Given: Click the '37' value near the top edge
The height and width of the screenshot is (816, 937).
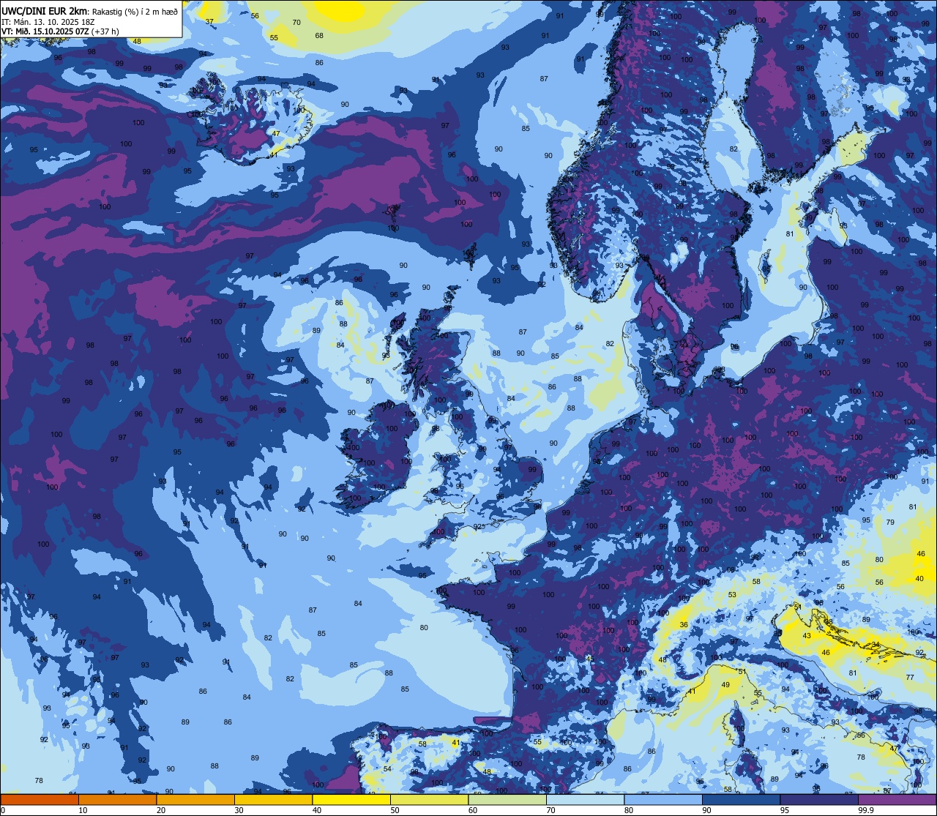Looking at the screenshot, I should [x=209, y=22].
